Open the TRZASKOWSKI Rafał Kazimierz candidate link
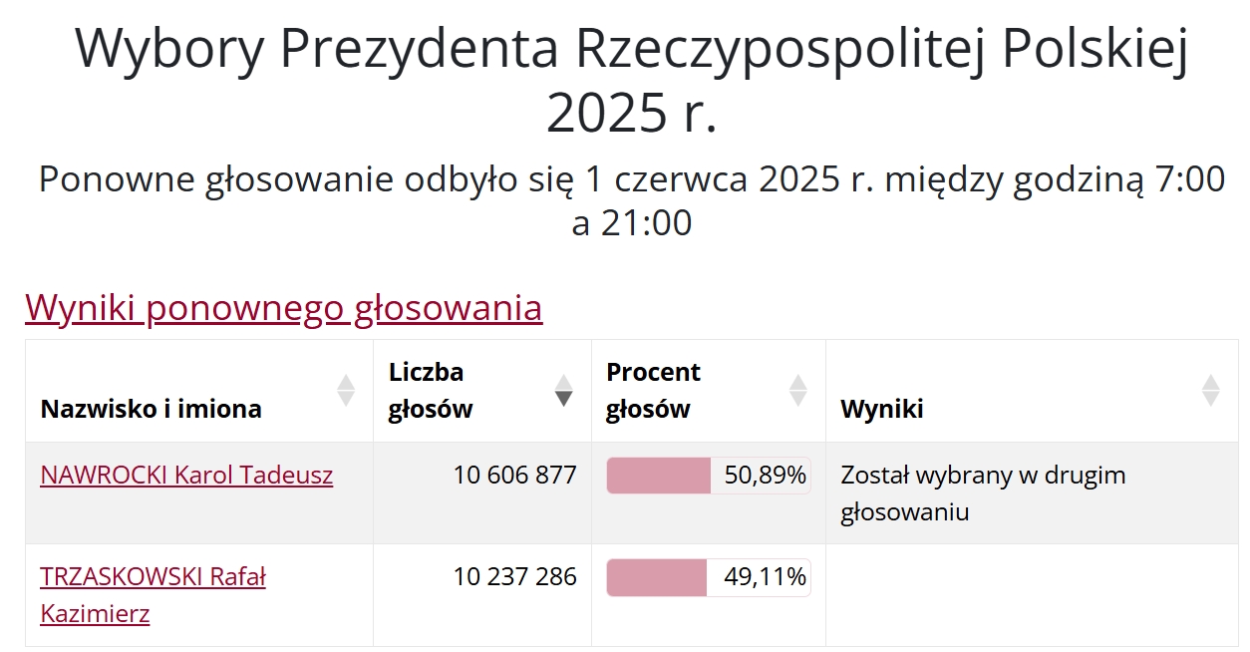Image resolution: width=1250 pixels, height=652 pixels. [x=153, y=594]
